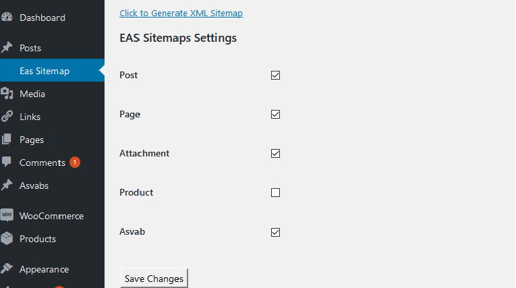Click the Links chain icon
516x288 pixels.
click(7, 117)
